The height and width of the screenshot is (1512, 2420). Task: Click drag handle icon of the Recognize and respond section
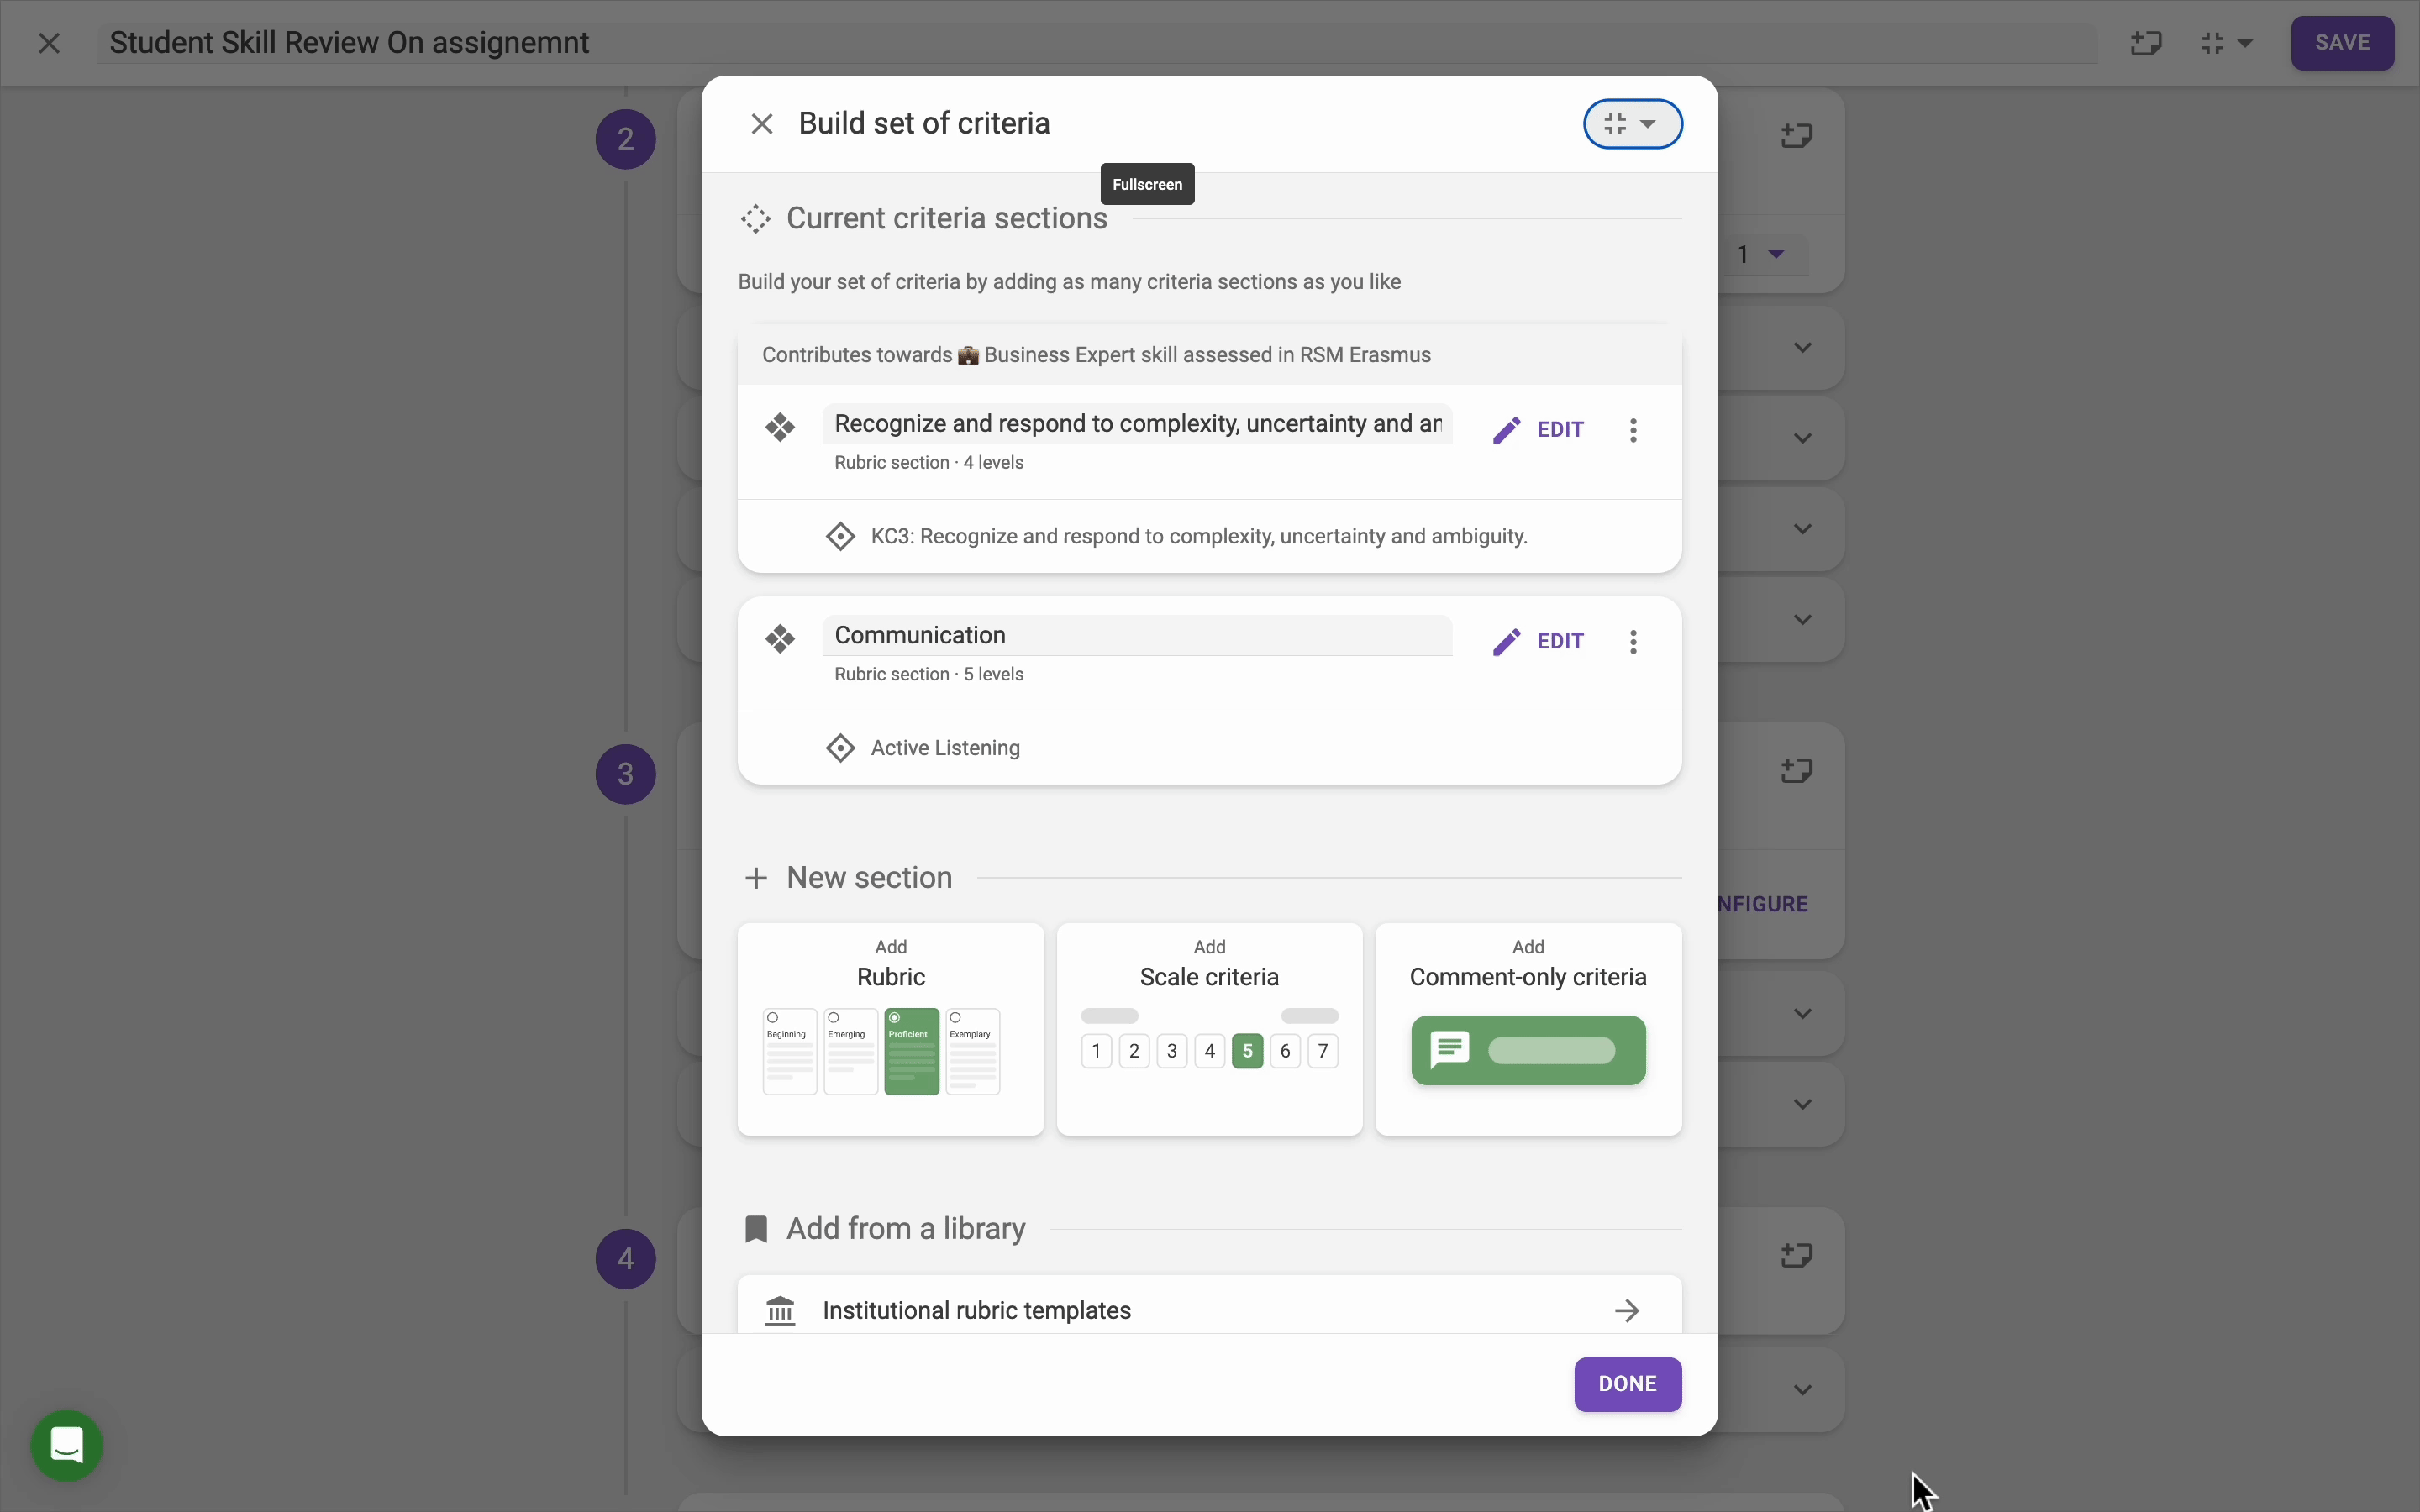coord(780,428)
